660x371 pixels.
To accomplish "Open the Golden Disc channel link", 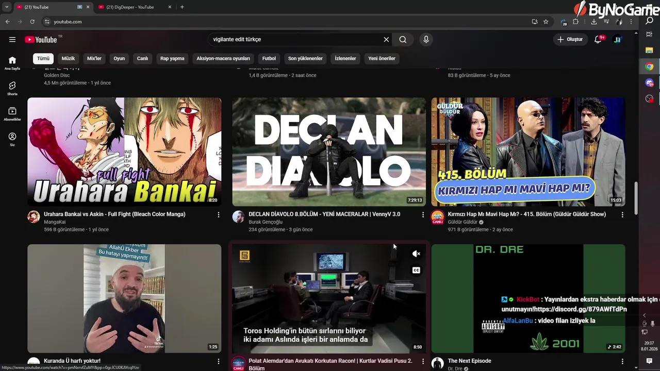I will (57, 75).
